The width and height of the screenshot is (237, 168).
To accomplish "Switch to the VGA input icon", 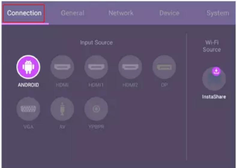I will tap(28, 109).
